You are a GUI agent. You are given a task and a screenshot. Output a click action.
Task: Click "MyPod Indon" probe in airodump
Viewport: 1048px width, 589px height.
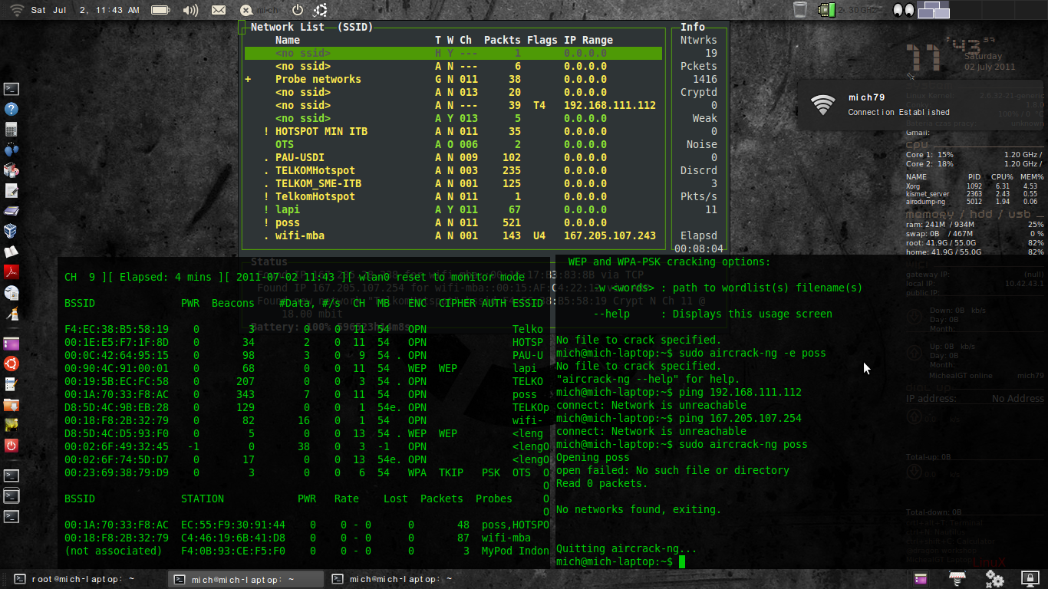pyautogui.click(x=516, y=551)
